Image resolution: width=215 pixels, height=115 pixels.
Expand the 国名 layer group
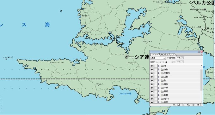coord(159,84)
